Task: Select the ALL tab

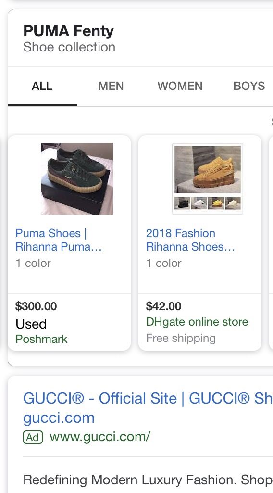Action: [x=42, y=86]
